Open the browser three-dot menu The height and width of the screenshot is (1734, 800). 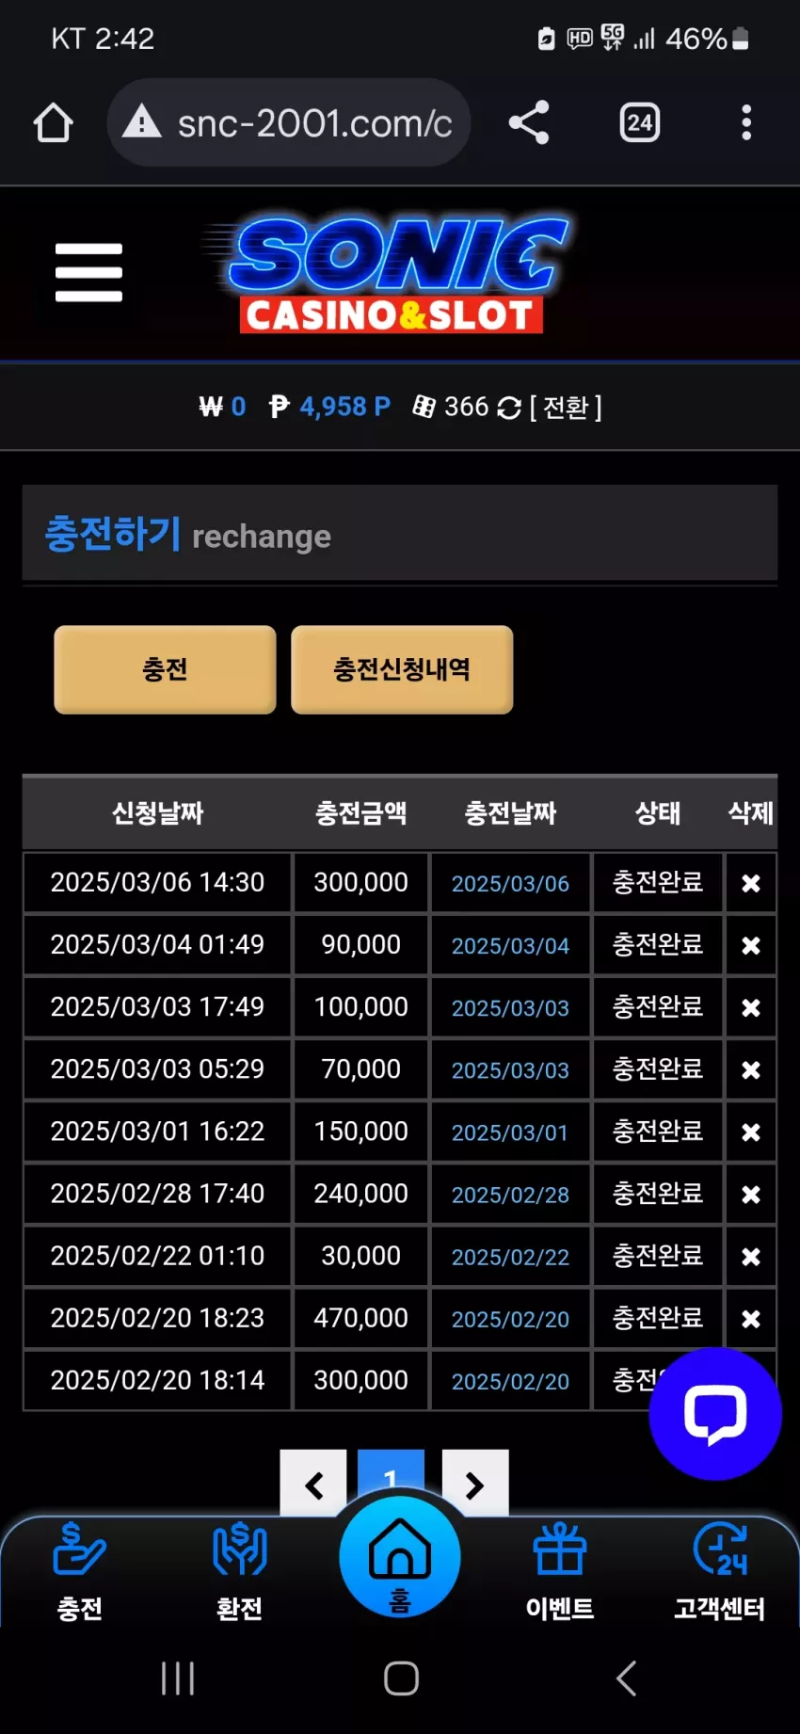point(746,122)
